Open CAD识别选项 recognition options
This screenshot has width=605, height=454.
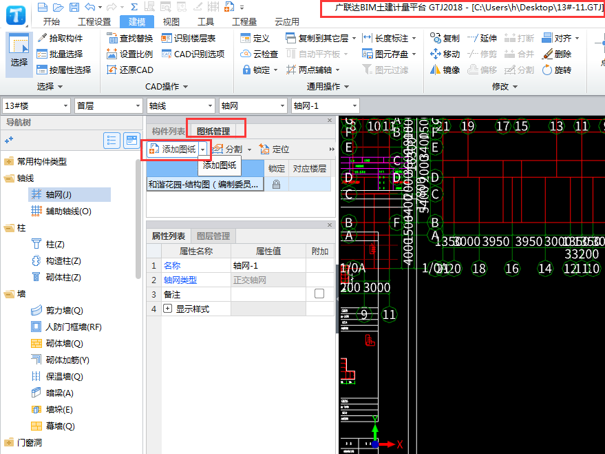(193, 54)
